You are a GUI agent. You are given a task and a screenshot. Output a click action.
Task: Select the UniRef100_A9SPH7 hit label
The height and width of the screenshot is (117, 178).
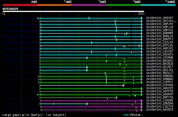tap(160, 94)
